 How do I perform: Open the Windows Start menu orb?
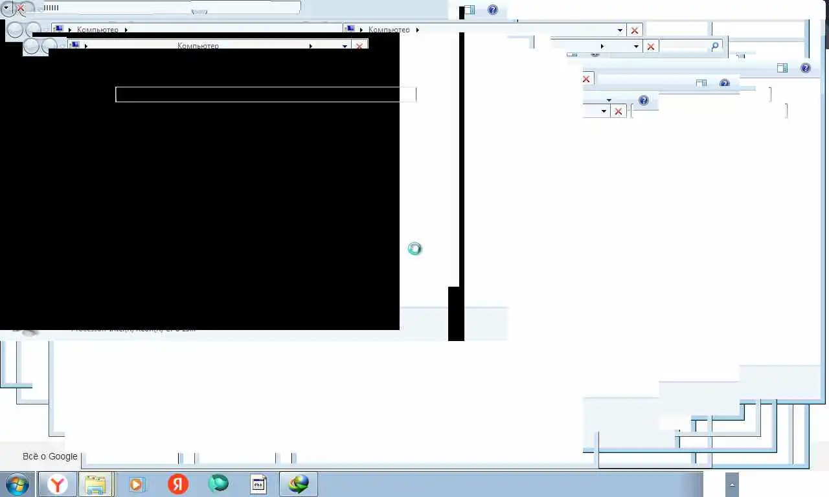pos(17,484)
